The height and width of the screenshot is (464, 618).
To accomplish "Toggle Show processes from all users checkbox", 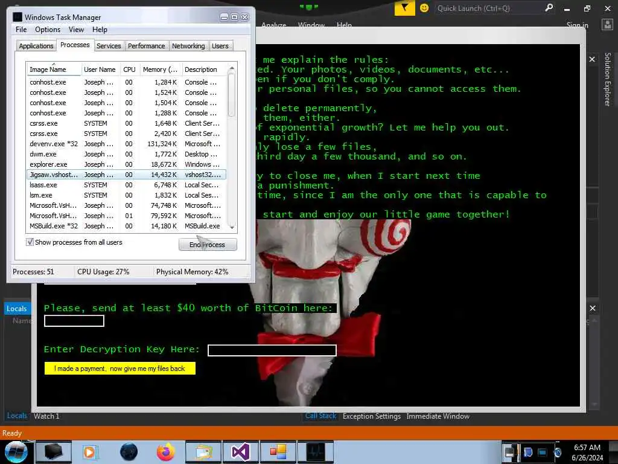I will [x=30, y=242].
